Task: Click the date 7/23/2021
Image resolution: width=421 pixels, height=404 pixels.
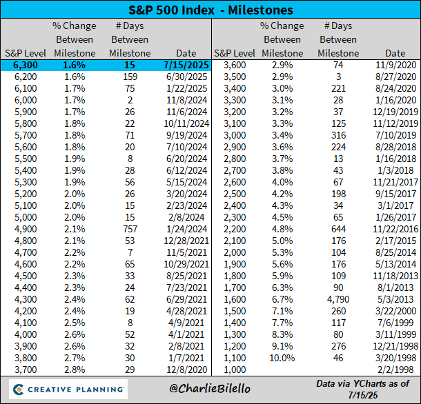Action: click(186, 287)
